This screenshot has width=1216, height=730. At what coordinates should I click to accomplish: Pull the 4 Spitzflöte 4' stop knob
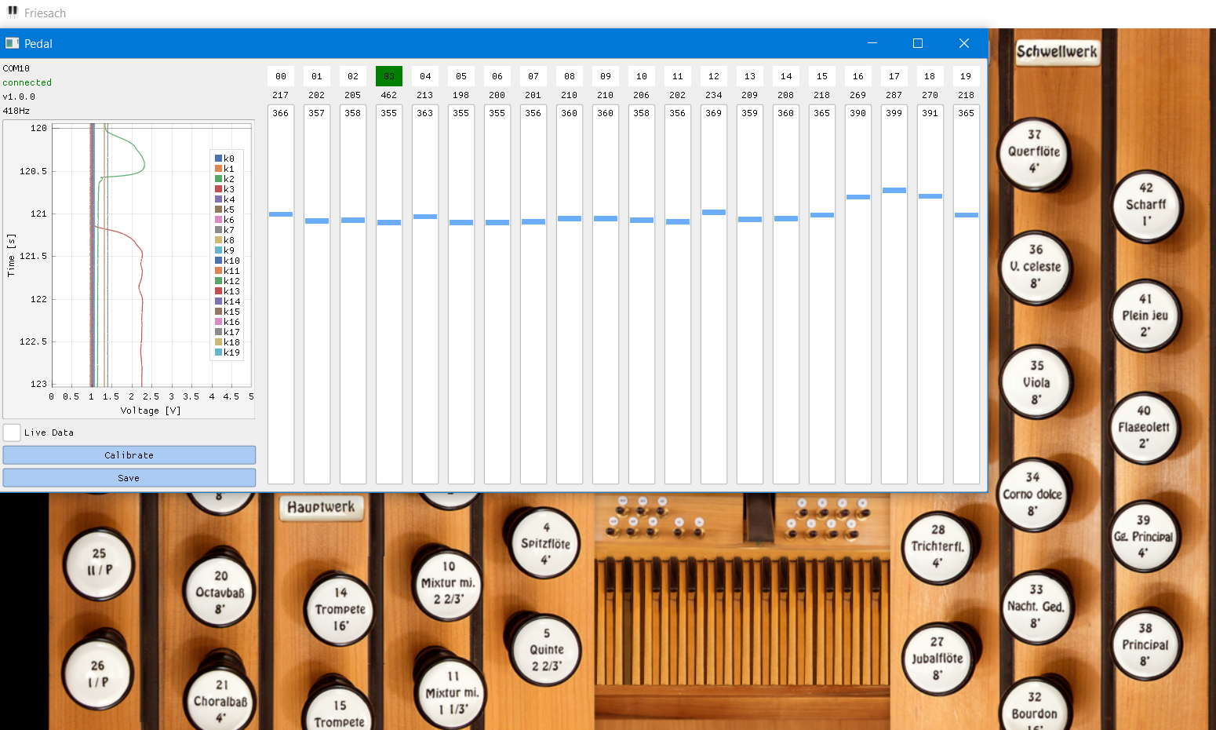point(545,543)
